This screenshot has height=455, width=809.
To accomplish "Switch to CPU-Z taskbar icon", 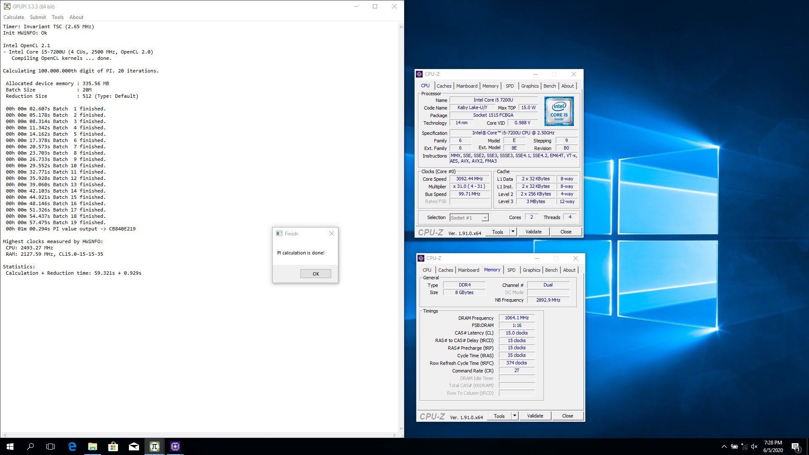I will 175,447.
